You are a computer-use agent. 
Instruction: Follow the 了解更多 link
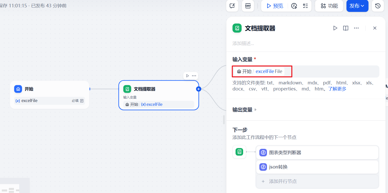click(337, 89)
